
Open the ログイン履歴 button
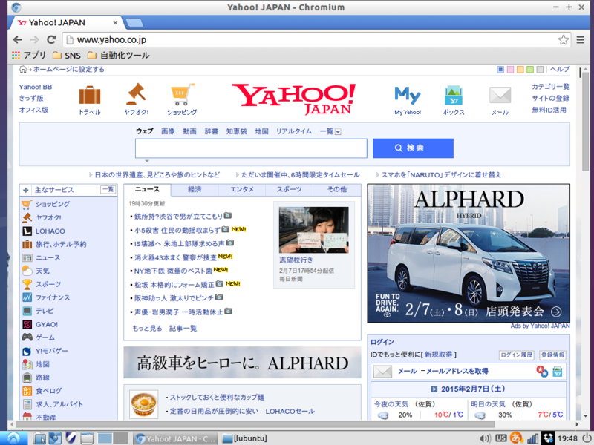pyautogui.click(x=516, y=355)
